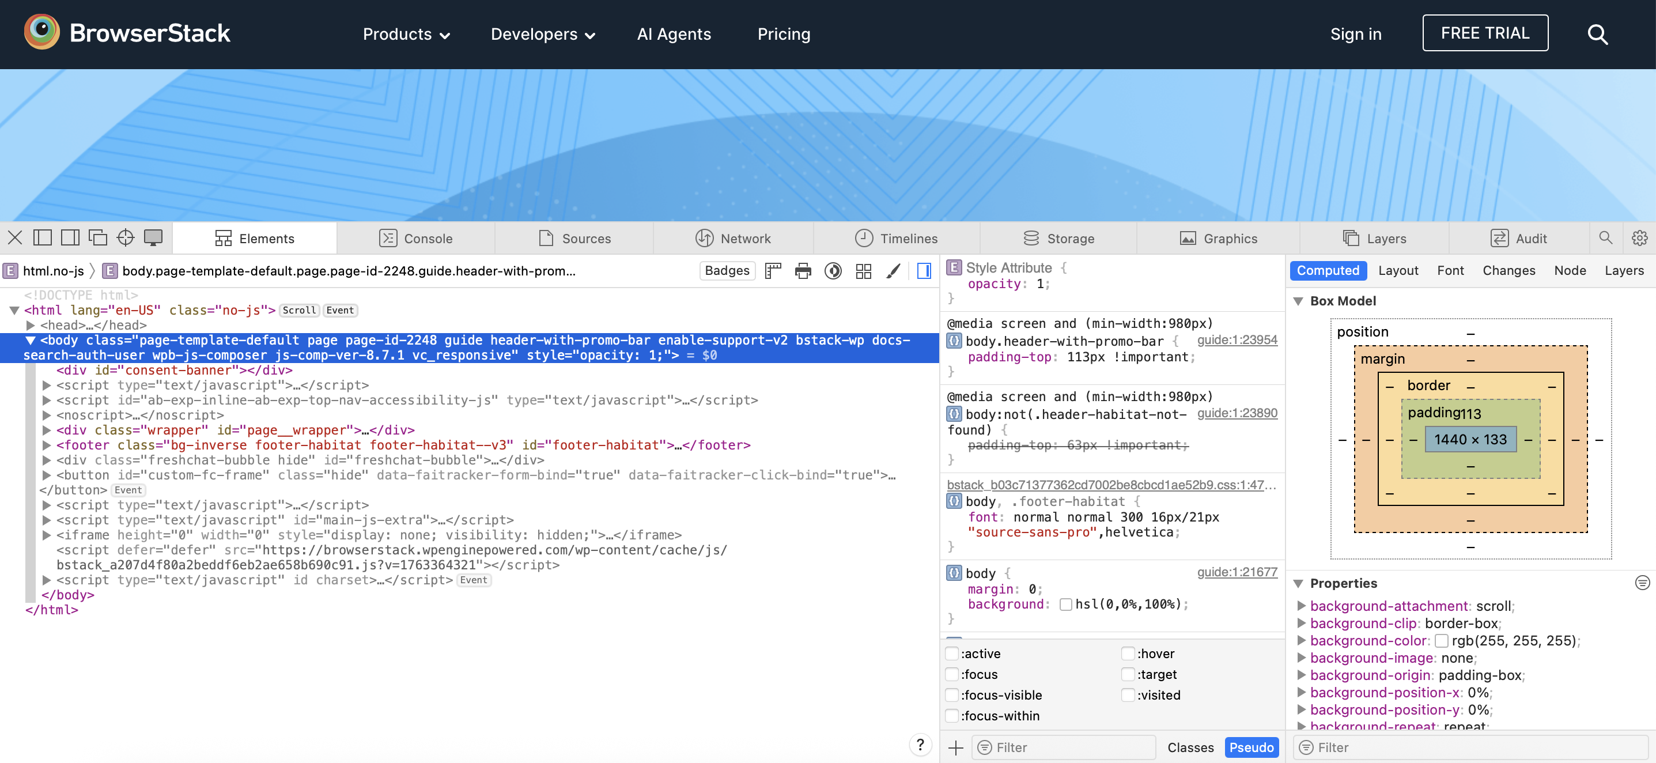Image resolution: width=1656 pixels, height=763 pixels.
Task: Dock Web Inspector to left side
Action: coord(43,238)
